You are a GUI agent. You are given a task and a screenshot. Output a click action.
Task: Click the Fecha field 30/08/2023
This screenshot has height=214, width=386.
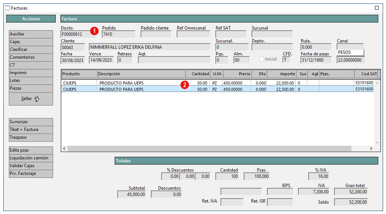tap(73, 60)
